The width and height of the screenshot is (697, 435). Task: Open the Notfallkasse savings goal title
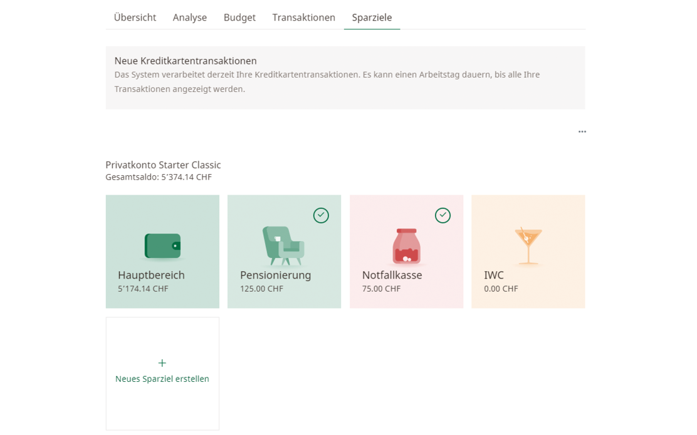coord(392,275)
